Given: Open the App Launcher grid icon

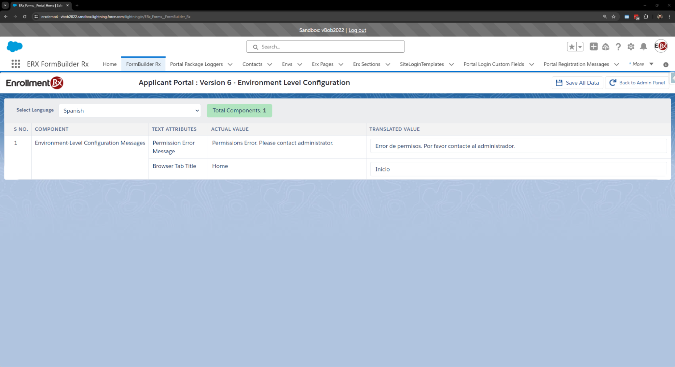Looking at the screenshot, I should click(x=16, y=64).
